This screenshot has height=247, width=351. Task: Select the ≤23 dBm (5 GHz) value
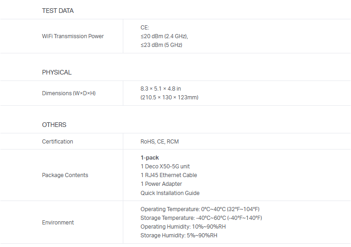pos(161,45)
